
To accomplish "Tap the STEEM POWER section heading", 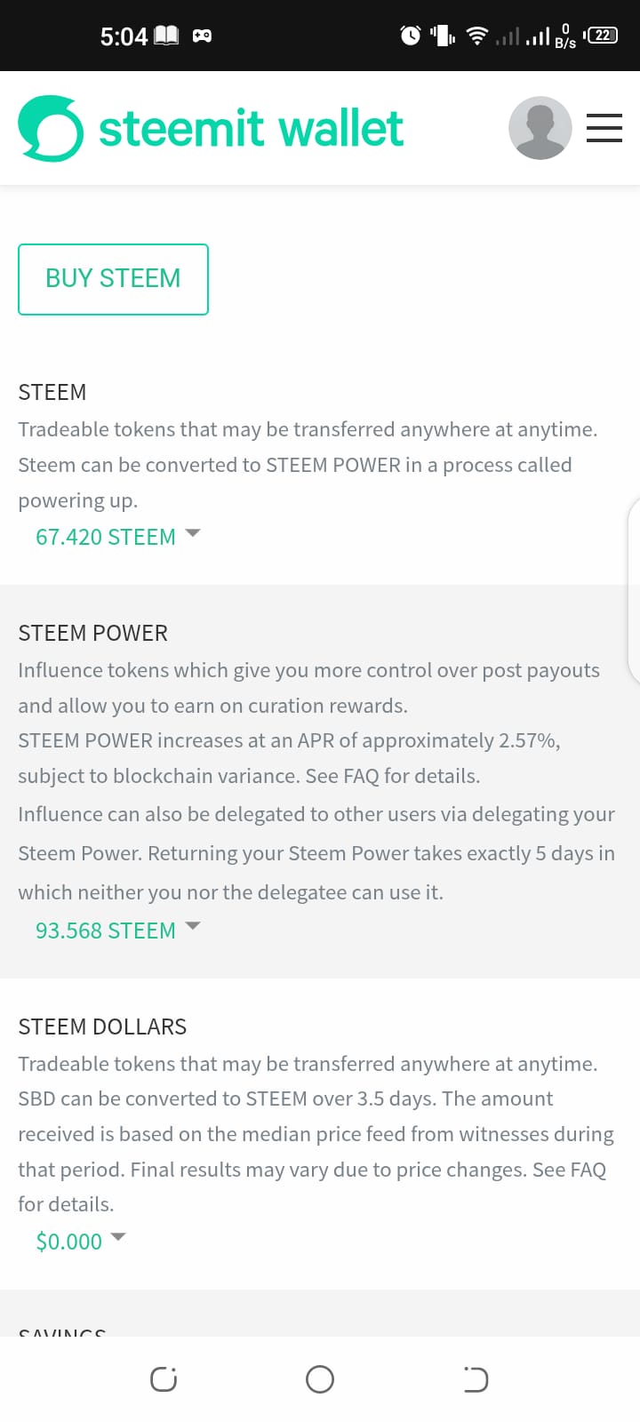I will click(93, 633).
